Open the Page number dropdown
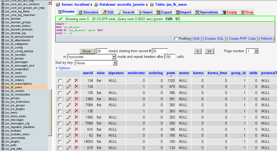This screenshot has width=277, height=151. 252,51
